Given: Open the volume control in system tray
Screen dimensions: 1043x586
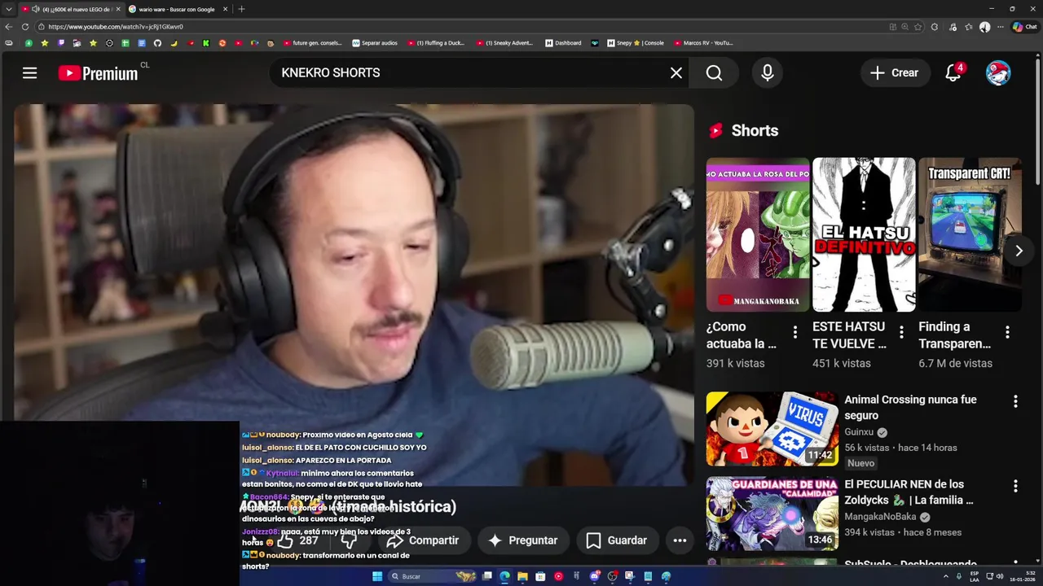Looking at the screenshot, I should [1000, 576].
